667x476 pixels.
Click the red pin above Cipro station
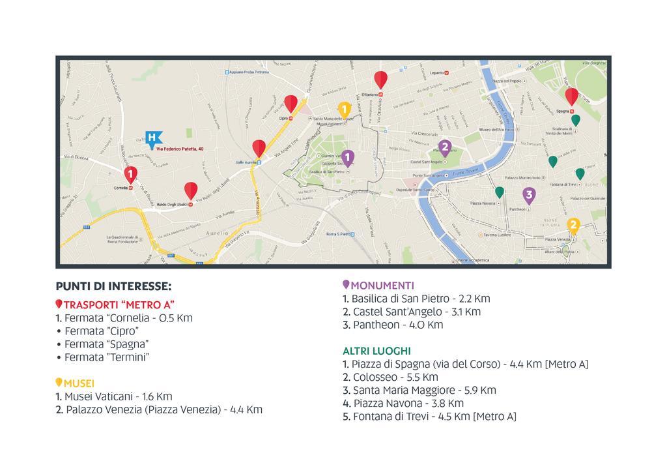coord(291,104)
